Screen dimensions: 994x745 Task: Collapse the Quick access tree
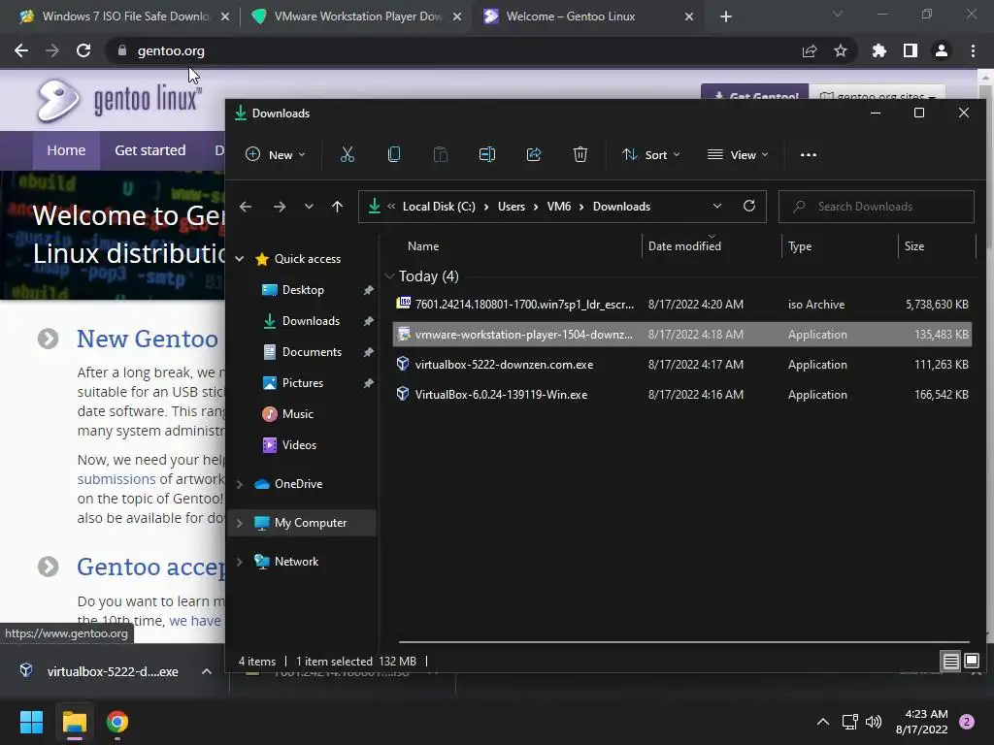tap(240, 258)
